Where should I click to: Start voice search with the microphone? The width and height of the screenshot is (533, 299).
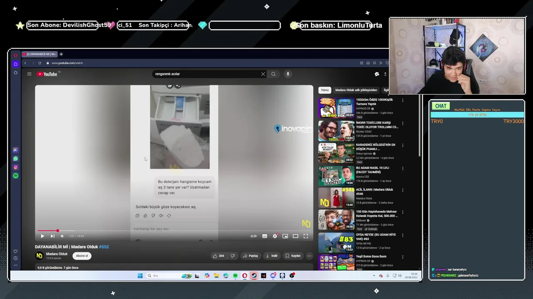288,74
